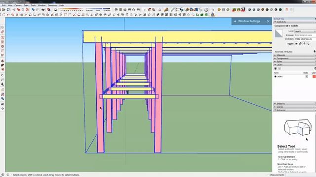Screen dimensions: 316x177
Task: Select the Layer0 active radio button
Action: pos(275,77)
